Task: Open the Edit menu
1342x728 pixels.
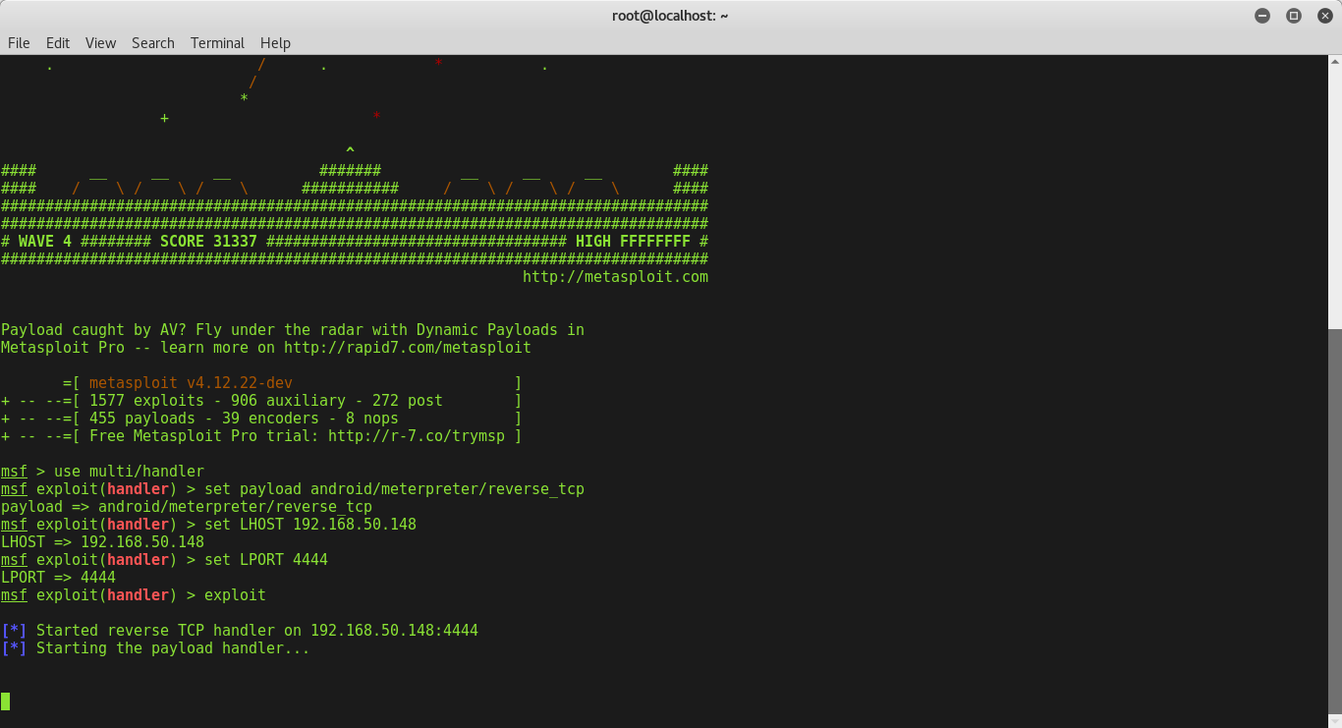Action: [x=58, y=43]
